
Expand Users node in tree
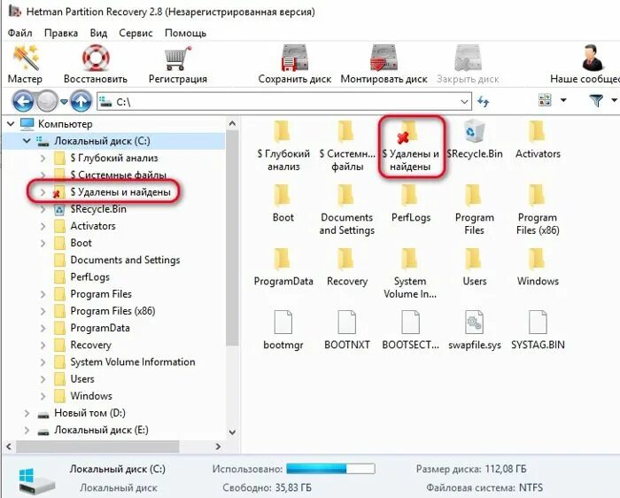coord(43,379)
